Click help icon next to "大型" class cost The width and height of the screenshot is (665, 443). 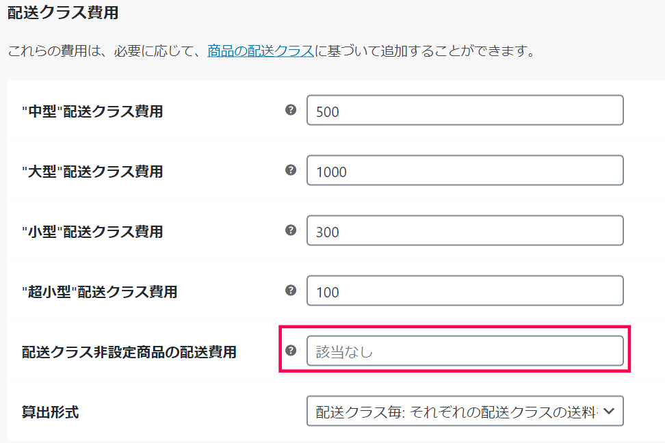[291, 170]
